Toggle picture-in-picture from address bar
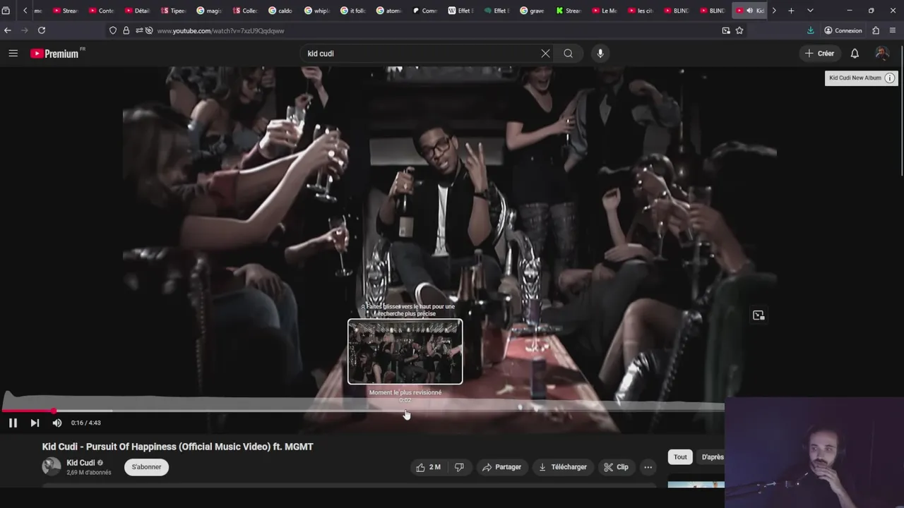The height and width of the screenshot is (508, 904). coord(726,31)
